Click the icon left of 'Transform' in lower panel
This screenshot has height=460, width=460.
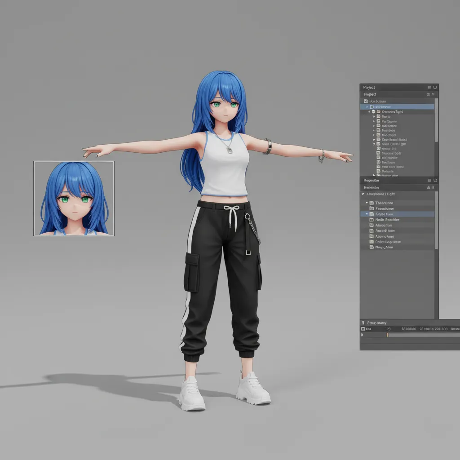point(372,203)
